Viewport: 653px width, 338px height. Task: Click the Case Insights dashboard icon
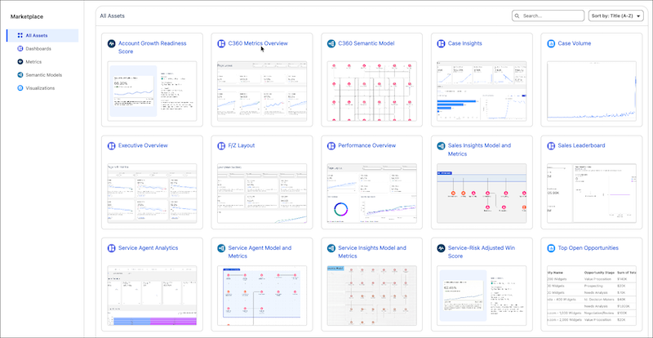pyautogui.click(x=441, y=43)
